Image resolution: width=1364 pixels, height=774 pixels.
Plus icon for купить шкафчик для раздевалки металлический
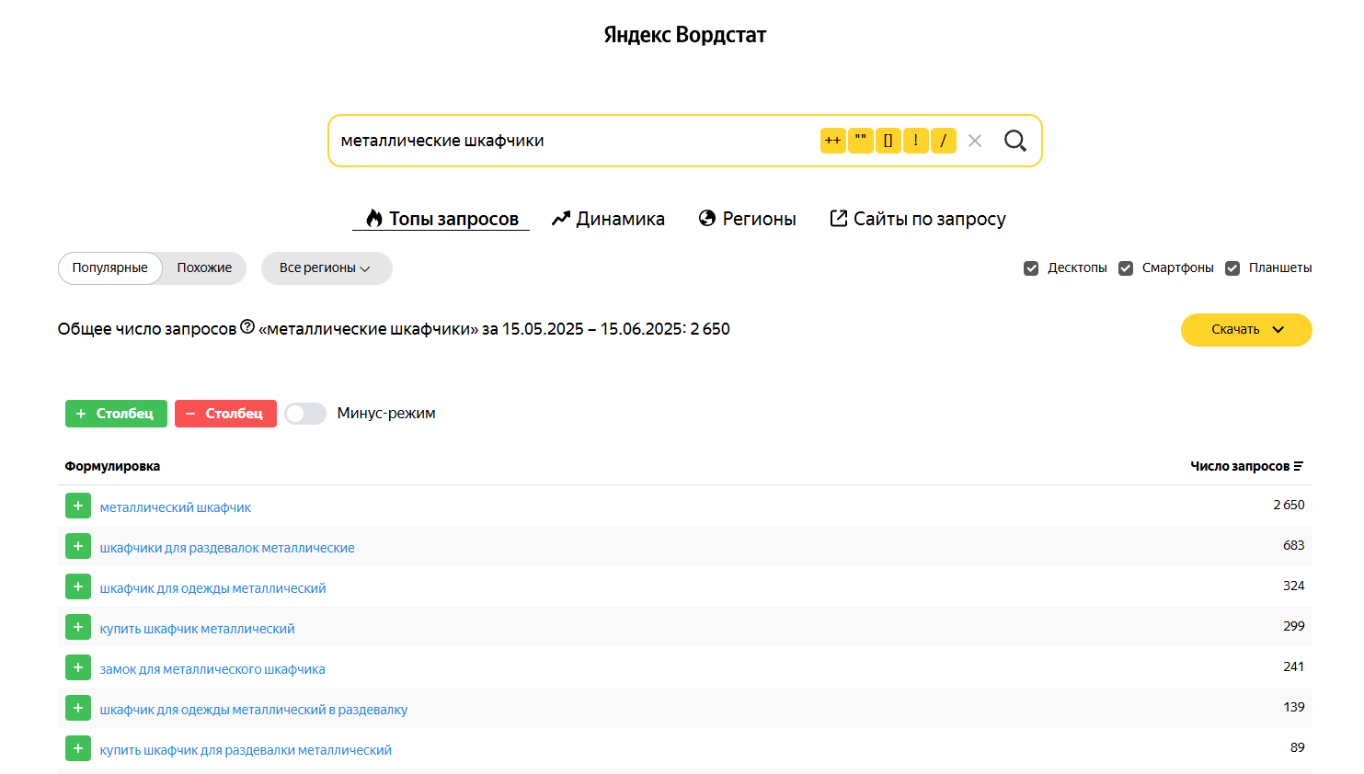78,748
